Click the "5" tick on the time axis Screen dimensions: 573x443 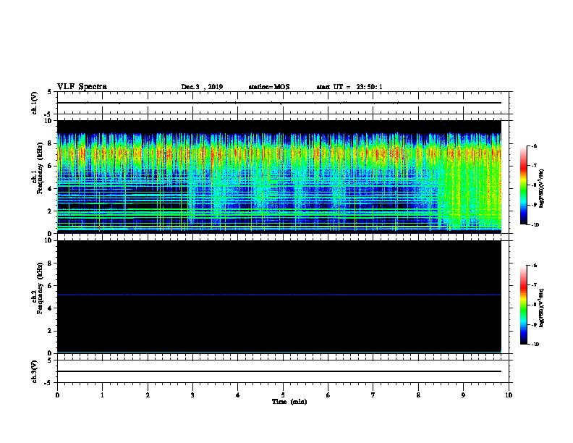283,395
